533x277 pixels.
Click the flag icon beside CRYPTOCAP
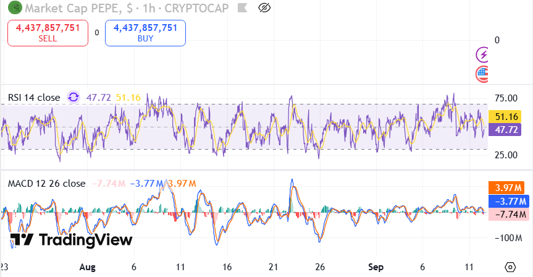click(x=241, y=8)
